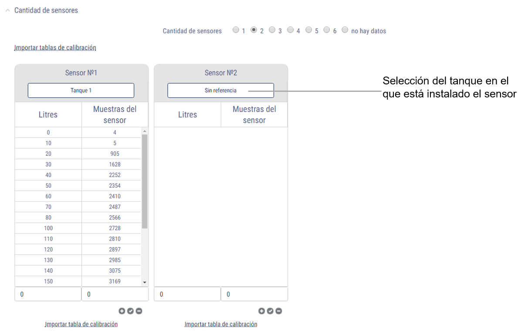Select 3 sensors radio button
518x331 pixels.
272,30
